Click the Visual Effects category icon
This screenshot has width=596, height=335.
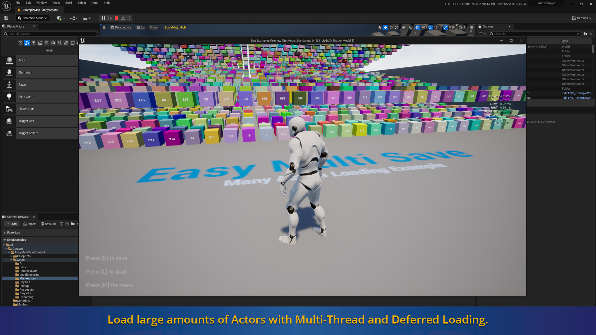coord(60,43)
